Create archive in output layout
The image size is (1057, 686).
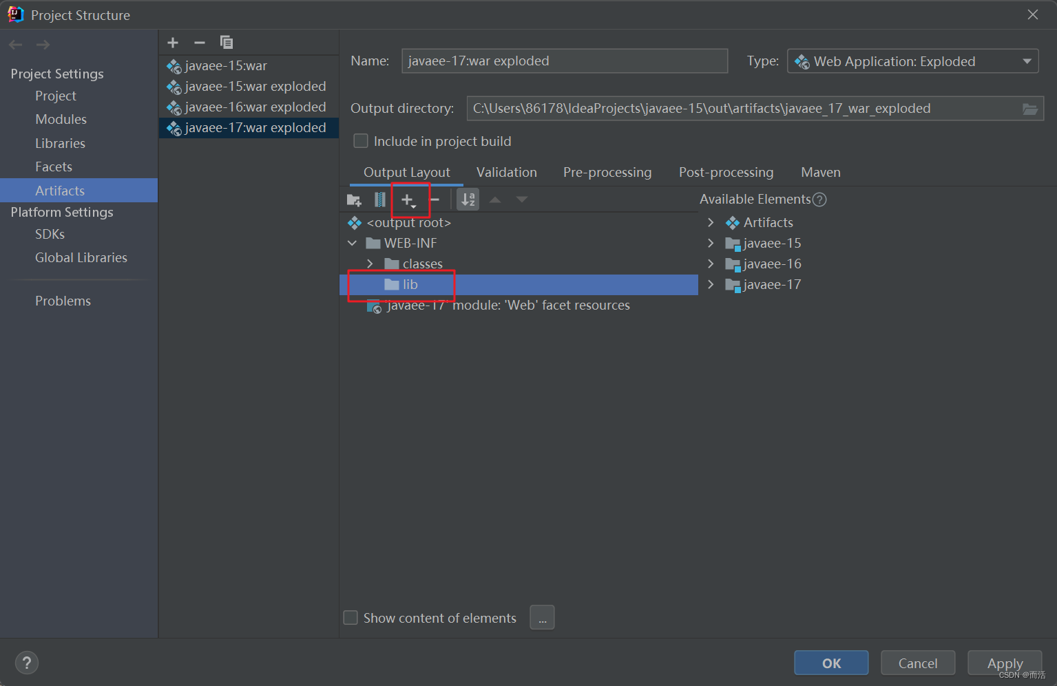tap(379, 200)
